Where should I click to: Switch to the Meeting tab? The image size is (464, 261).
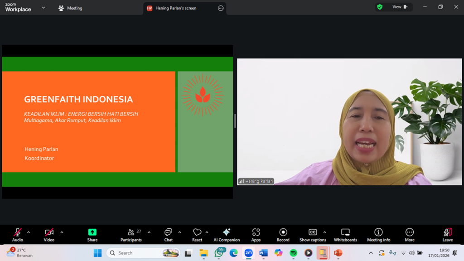70,8
